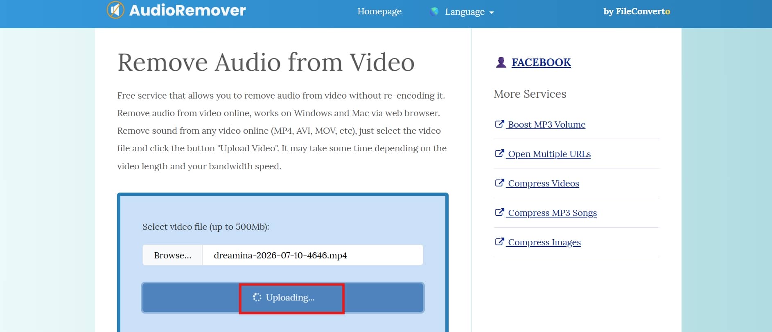Click the More Services heading
This screenshot has height=332, width=772.
coord(530,94)
